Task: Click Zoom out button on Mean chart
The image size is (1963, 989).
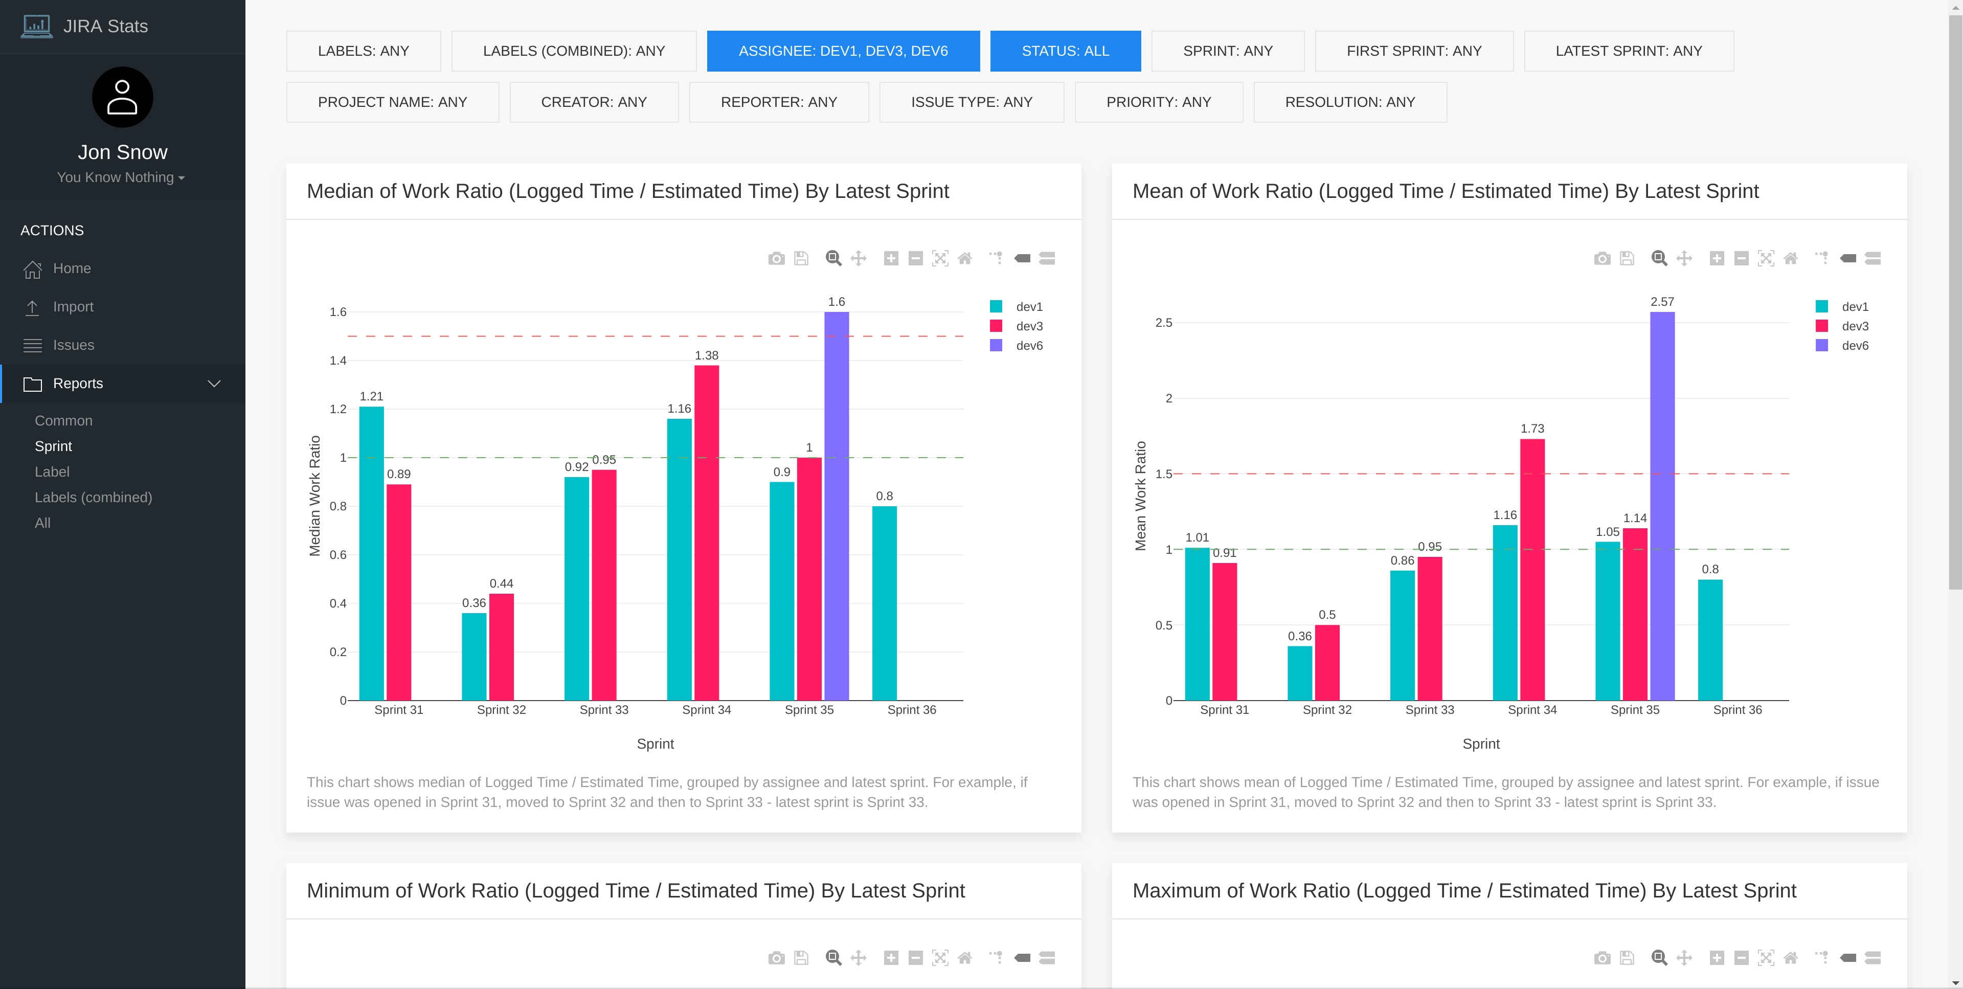Action: point(1741,258)
